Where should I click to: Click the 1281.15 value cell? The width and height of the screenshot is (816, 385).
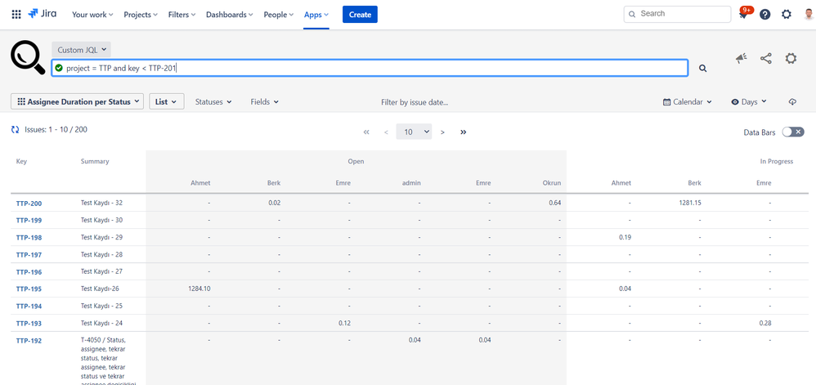tap(689, 203)
